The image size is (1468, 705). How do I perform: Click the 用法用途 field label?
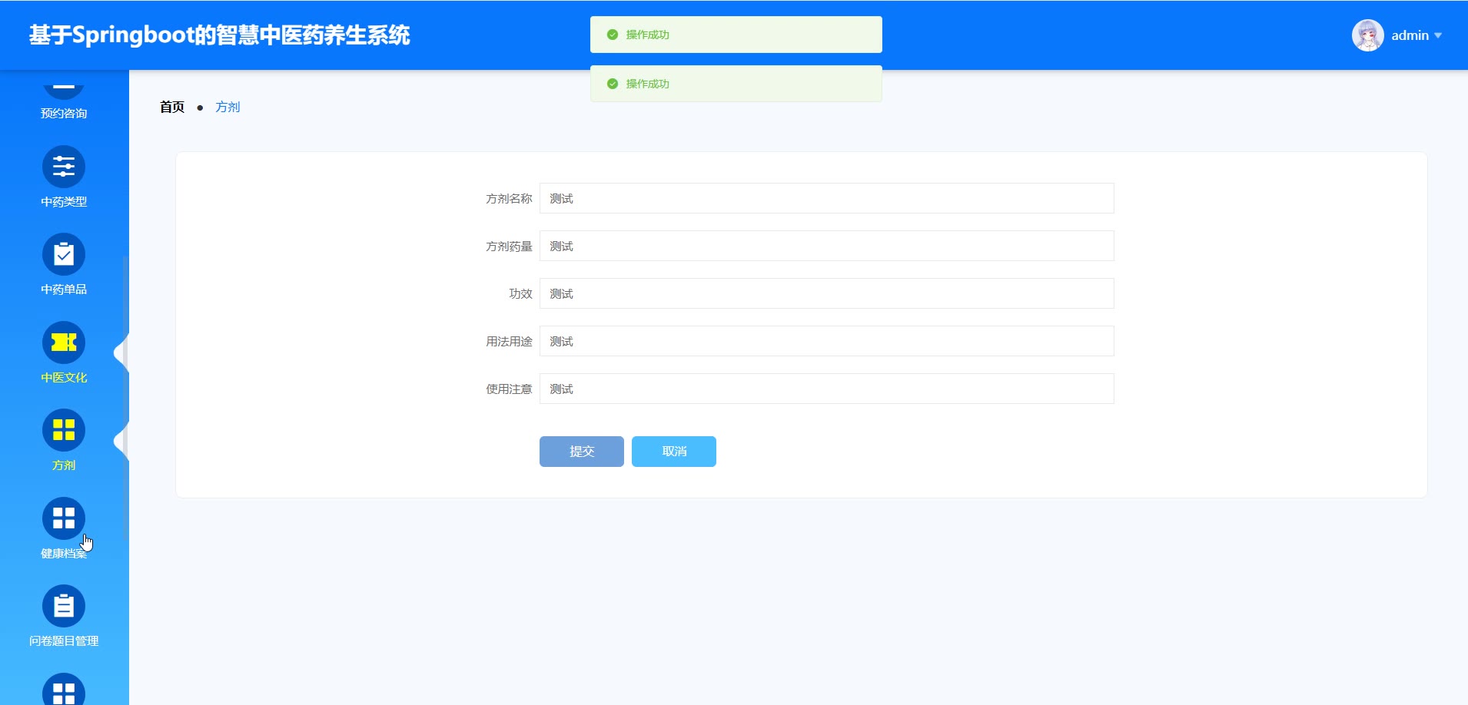click(509, 342)
